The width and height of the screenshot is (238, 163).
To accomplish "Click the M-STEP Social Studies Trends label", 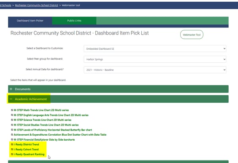I will click(46, 125).
